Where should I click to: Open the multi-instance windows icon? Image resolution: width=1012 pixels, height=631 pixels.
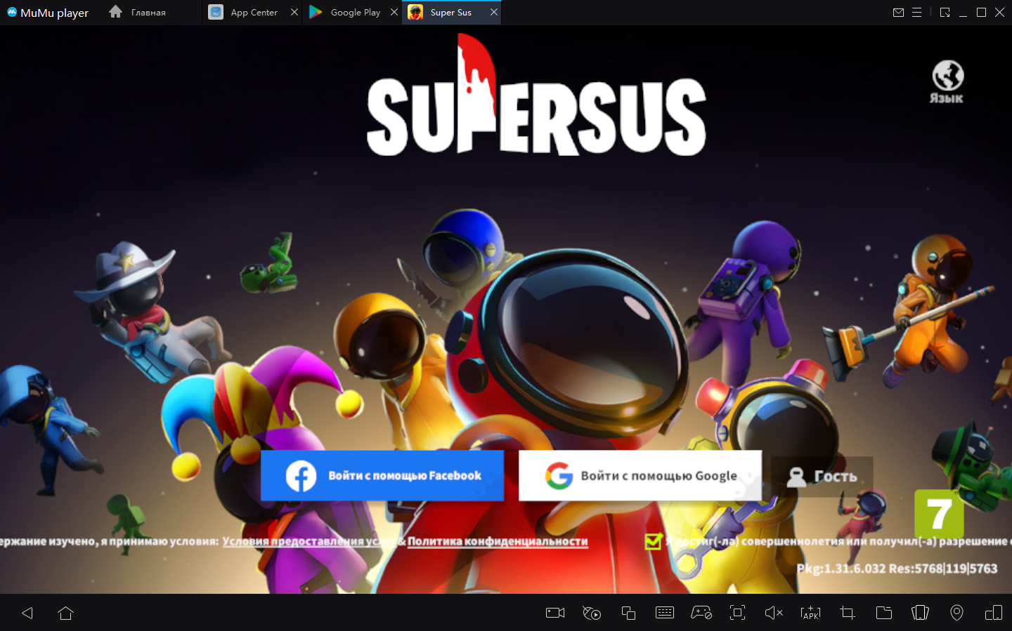click(628, 613)
